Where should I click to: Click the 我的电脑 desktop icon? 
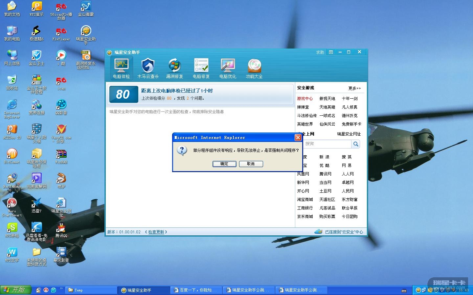pos(12,33)
